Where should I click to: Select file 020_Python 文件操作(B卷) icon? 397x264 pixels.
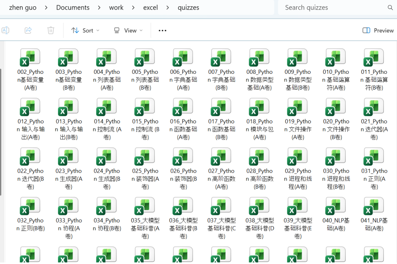(x=336, y=108)
